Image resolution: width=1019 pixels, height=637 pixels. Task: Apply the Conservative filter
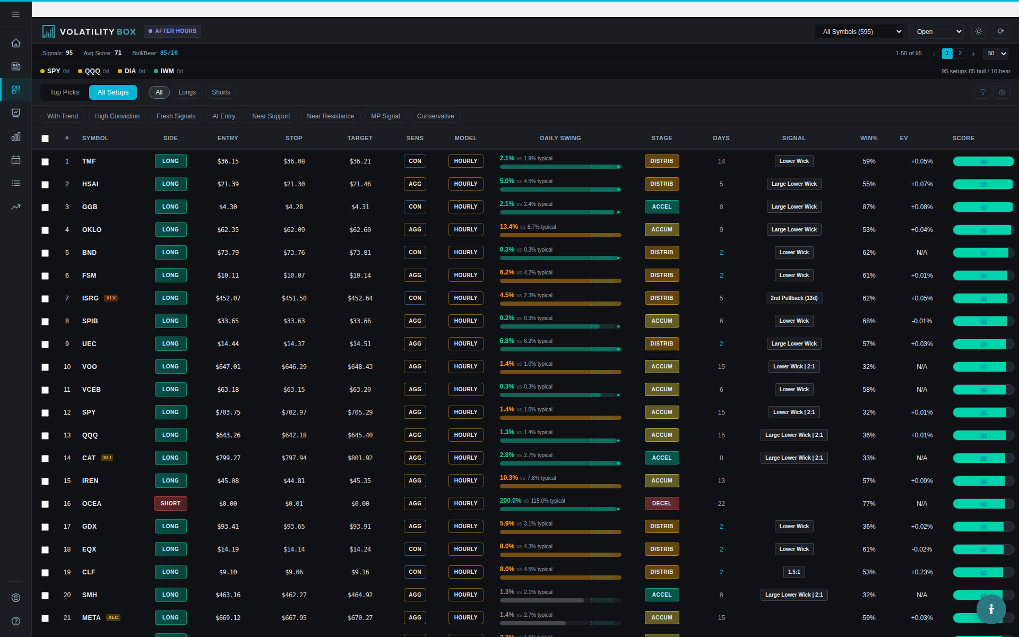coord(435,116)
